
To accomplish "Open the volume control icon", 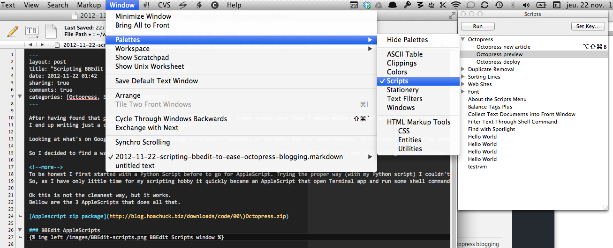I will [x=526, y=5].
